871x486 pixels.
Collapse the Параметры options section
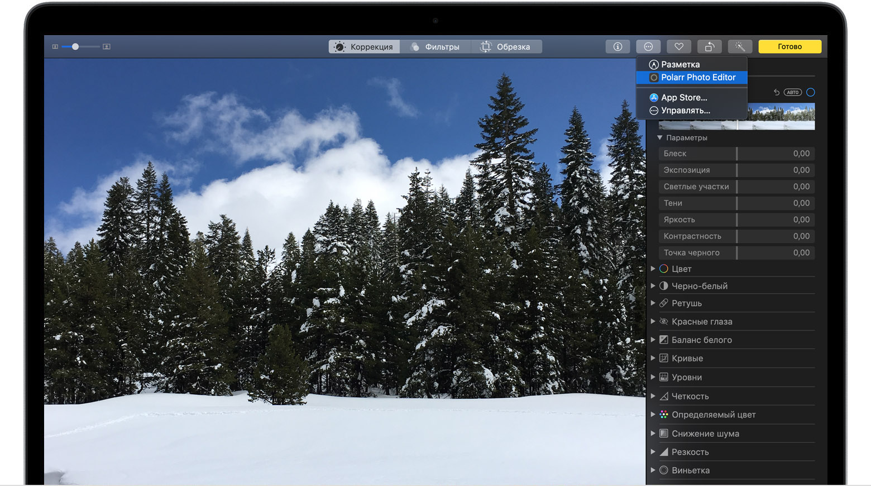click(660, 137)
